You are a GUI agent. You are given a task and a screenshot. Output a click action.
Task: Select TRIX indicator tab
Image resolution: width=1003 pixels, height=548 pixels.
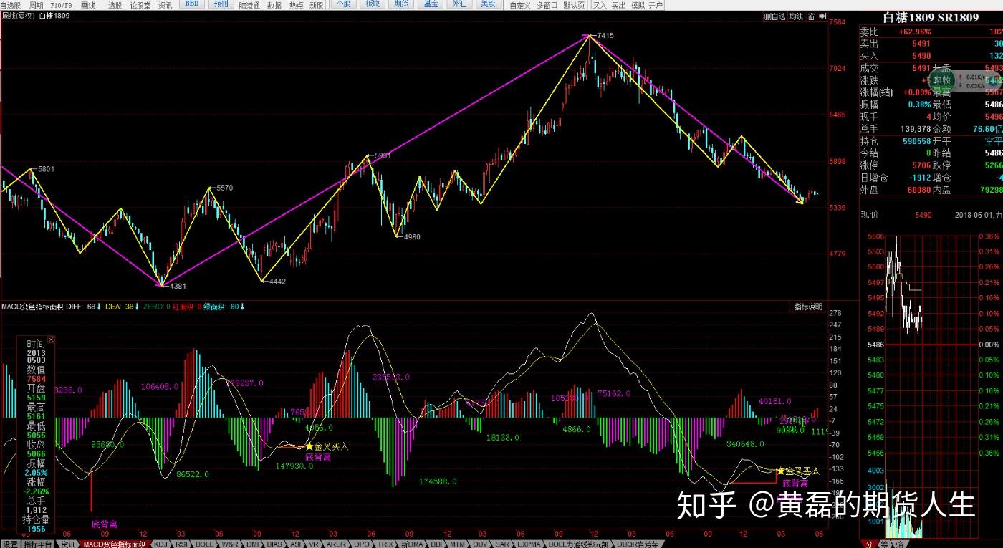tap(385, 544)
